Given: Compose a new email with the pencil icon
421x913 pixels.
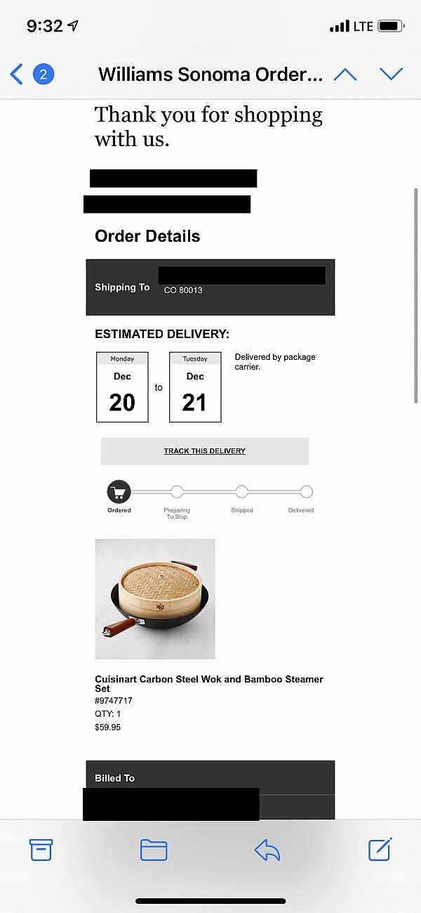Looking at the screenshot, I should [x=380, y=849].
